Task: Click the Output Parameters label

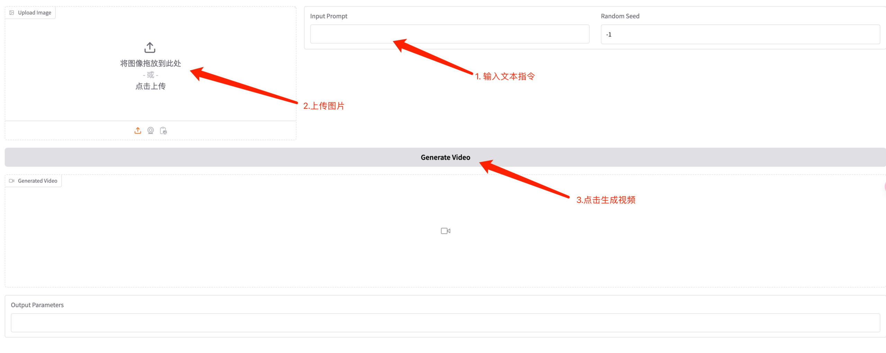Action: 37,305
